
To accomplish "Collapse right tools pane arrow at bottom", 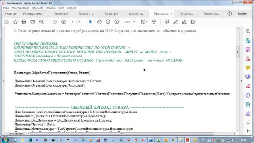I will [248, 131].
